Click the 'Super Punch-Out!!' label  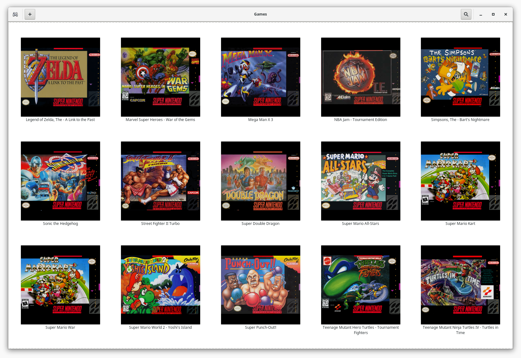pos(261,328)
